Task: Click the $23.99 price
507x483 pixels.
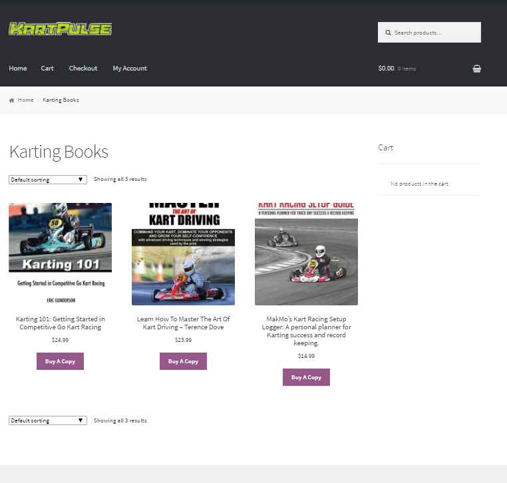Action: [184, 340]
